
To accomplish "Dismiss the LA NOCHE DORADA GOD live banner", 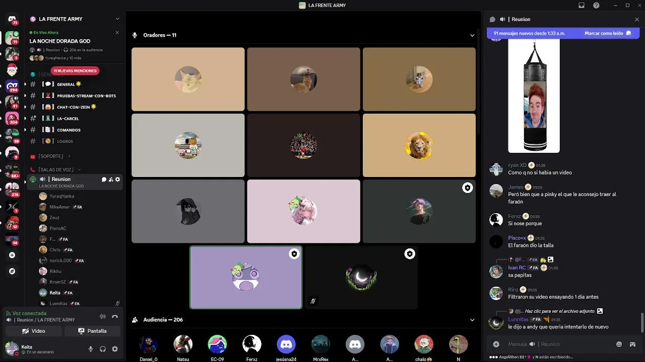I will coord(117,33).
